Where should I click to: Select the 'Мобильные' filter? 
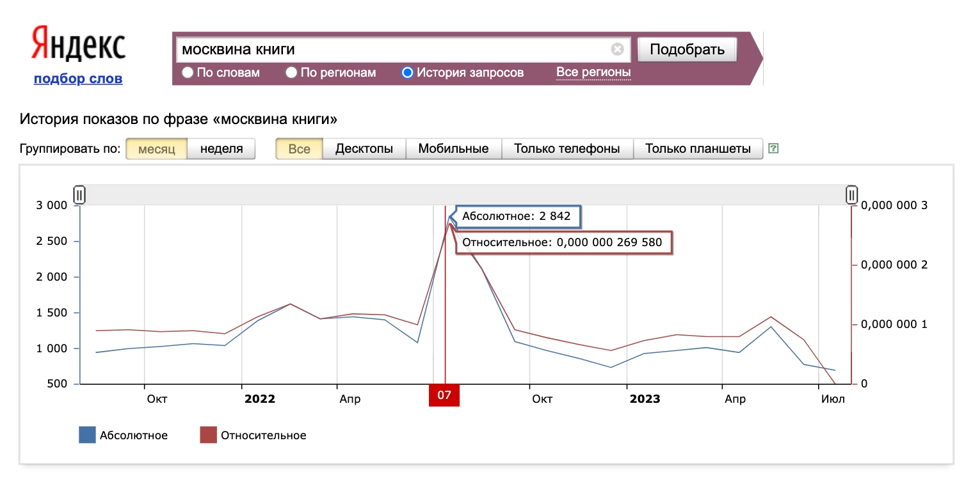coord(454,149)
